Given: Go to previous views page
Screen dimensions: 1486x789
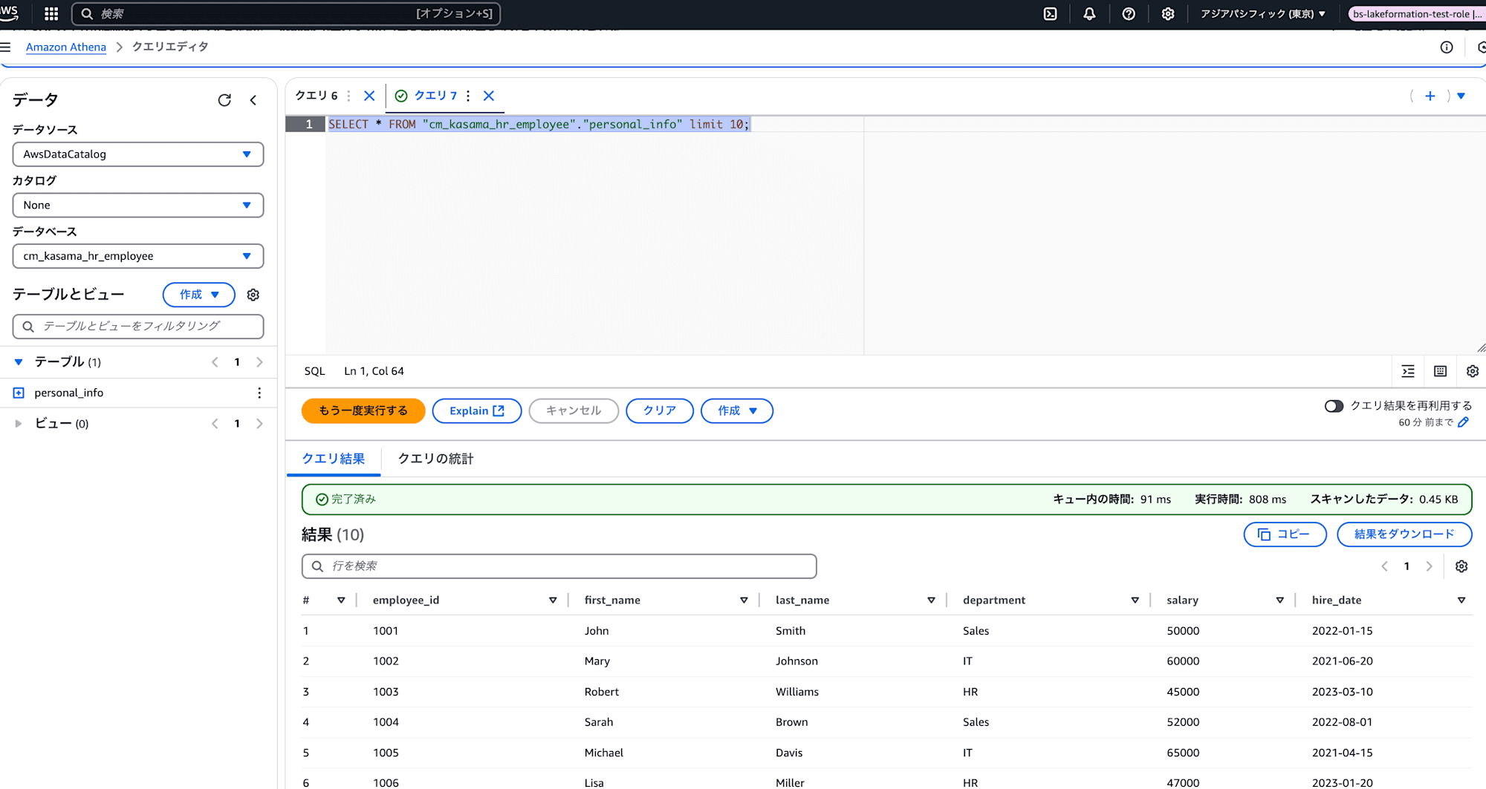Looking at the screenshot, I should pyautogui.click(x=215, y=424).
